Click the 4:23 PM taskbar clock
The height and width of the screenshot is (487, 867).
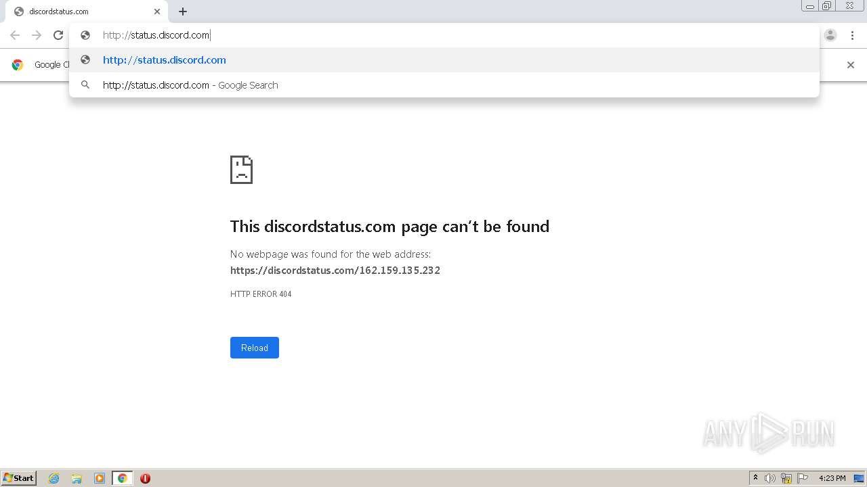click(832, 478)
